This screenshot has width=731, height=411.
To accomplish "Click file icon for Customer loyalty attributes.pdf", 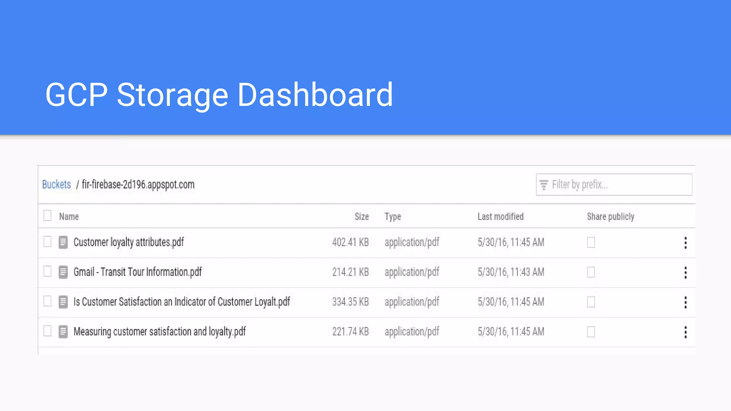I will coord(63,242).
